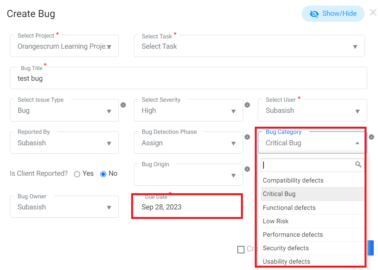Viewport: 378px width, 270px height.
Task: Tick the checkbox left of Bug Category list
Action: [241, 249]
